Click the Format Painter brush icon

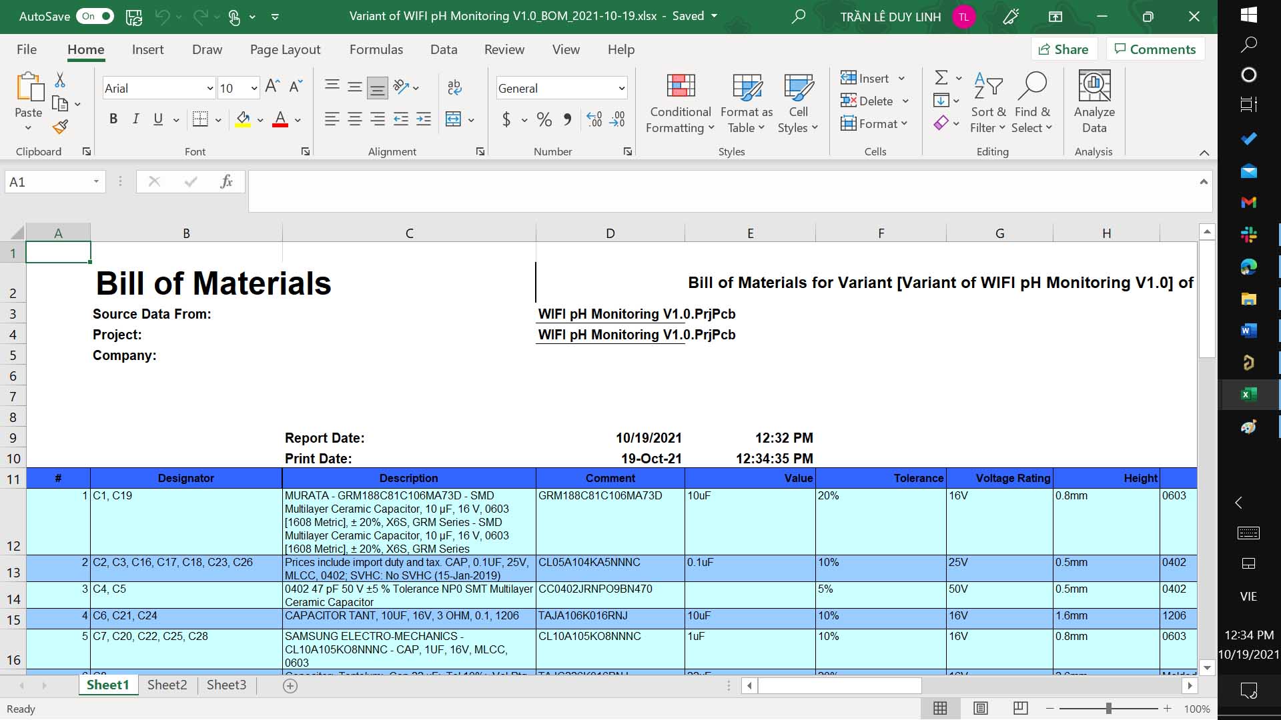(x=61, y=127)
